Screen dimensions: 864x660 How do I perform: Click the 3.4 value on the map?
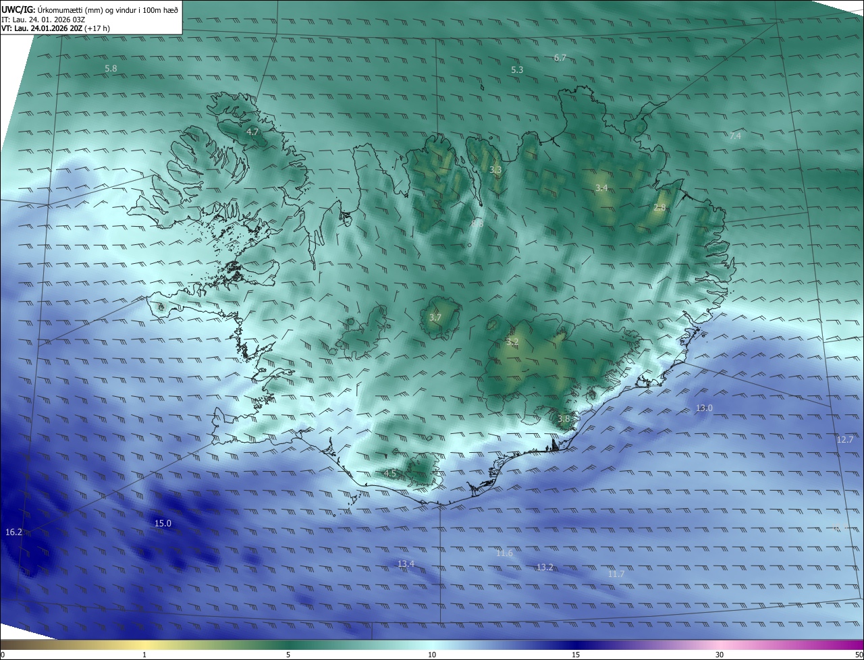[602, 188]
